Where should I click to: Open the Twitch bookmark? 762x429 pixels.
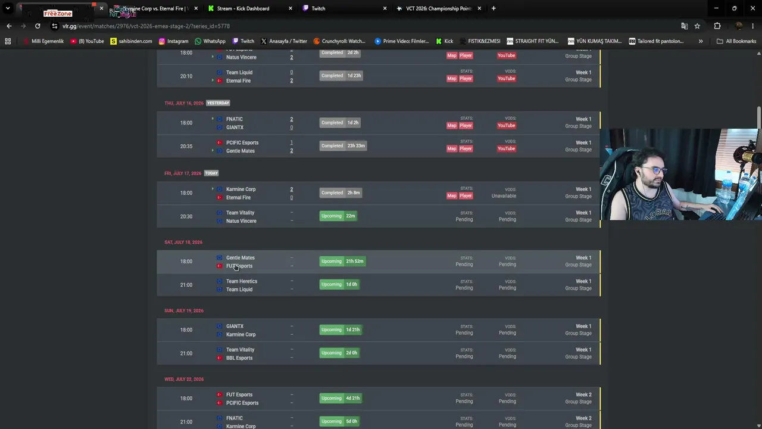(243, 41)
